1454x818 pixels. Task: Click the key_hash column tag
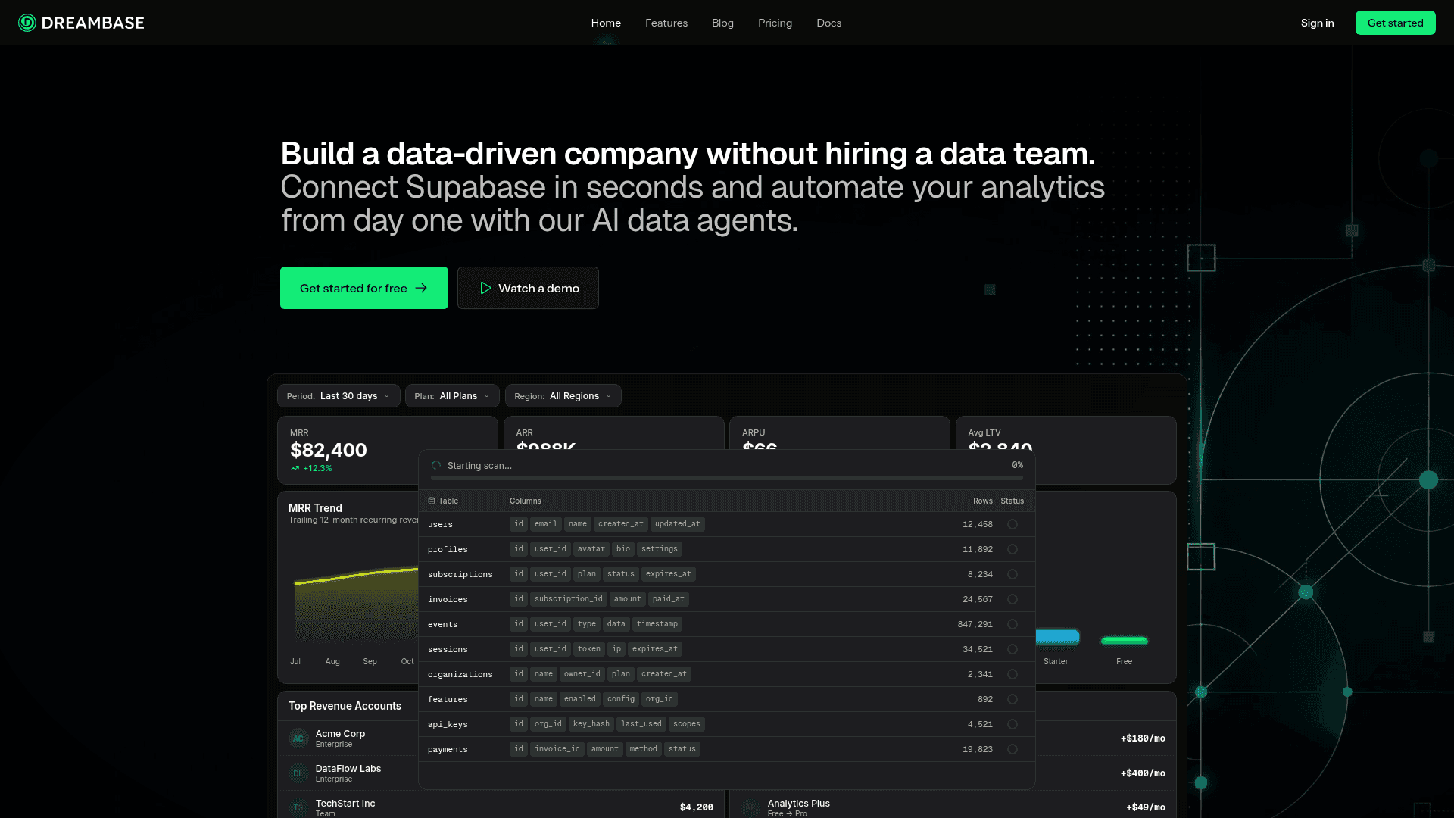tap(591, 724)
